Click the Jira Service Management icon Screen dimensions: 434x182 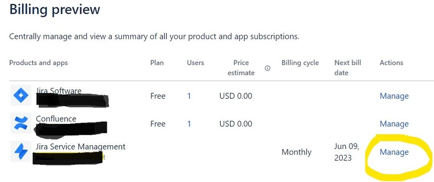21,151
